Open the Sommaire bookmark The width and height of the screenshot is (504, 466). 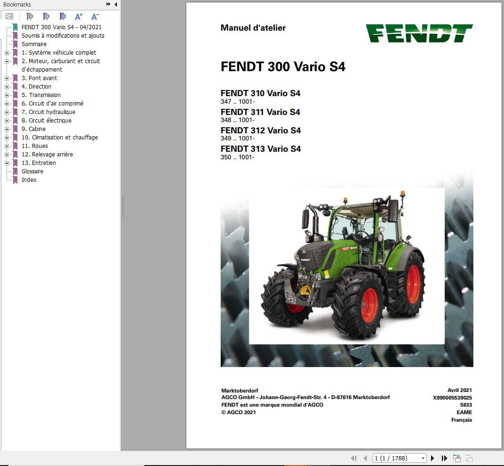pyautogui.click(x=34, y=44)
